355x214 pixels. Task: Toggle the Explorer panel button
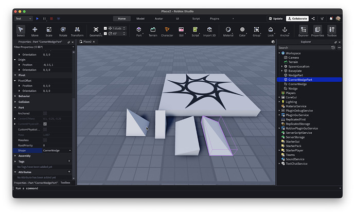click(x=304, y=31)
